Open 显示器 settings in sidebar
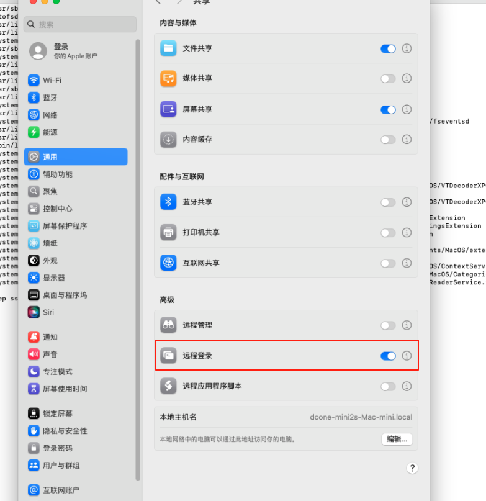The image size is (486, 501). [x=76, y=278]
